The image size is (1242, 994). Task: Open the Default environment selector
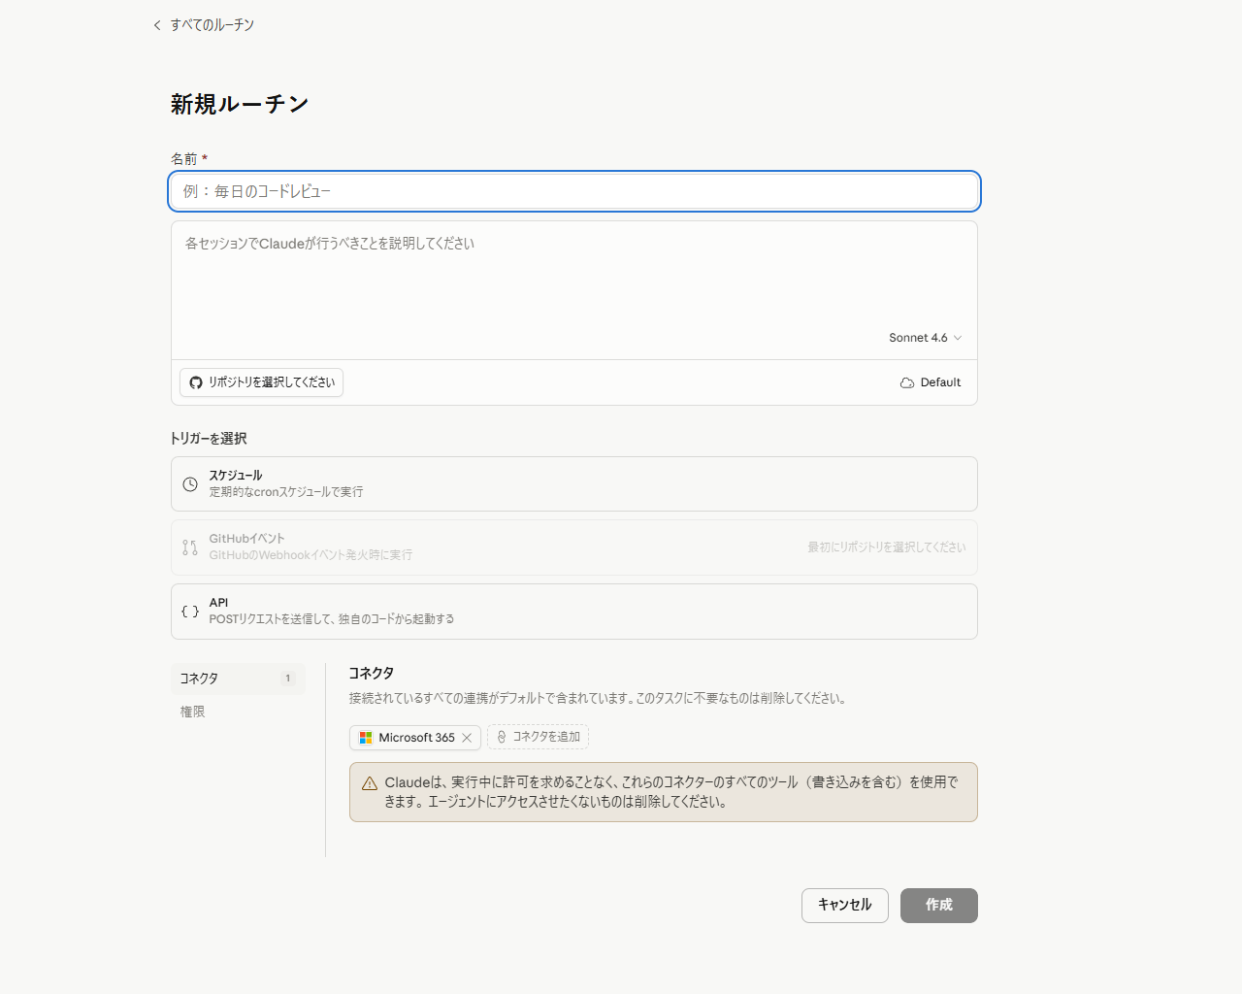coord(930,382)
